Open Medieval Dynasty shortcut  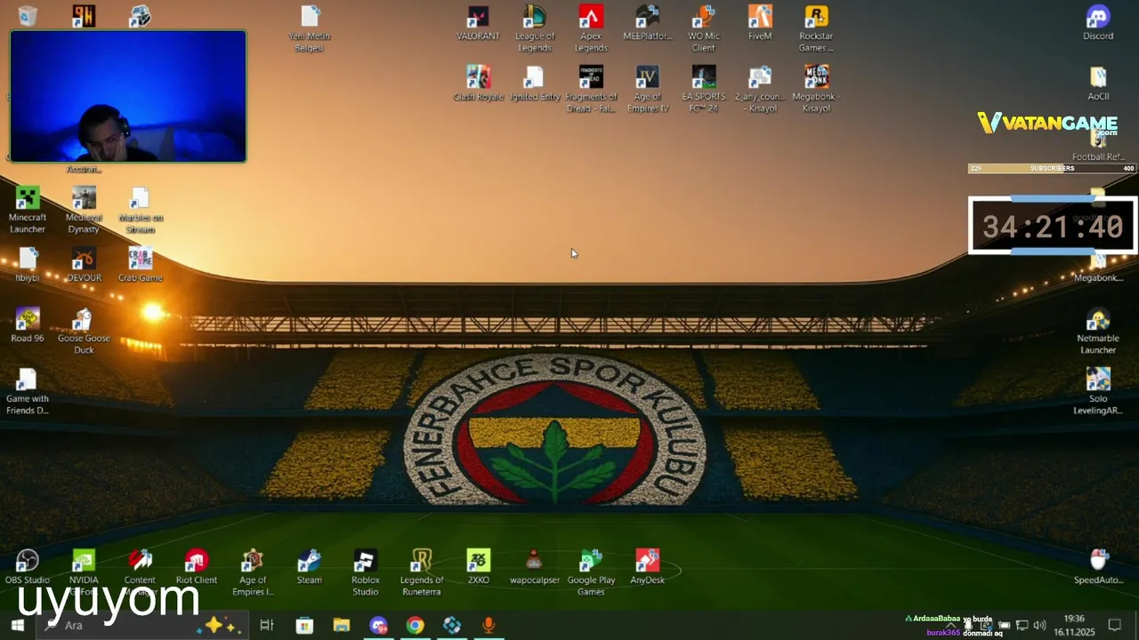pyautogui.click(x=84, y=210)
